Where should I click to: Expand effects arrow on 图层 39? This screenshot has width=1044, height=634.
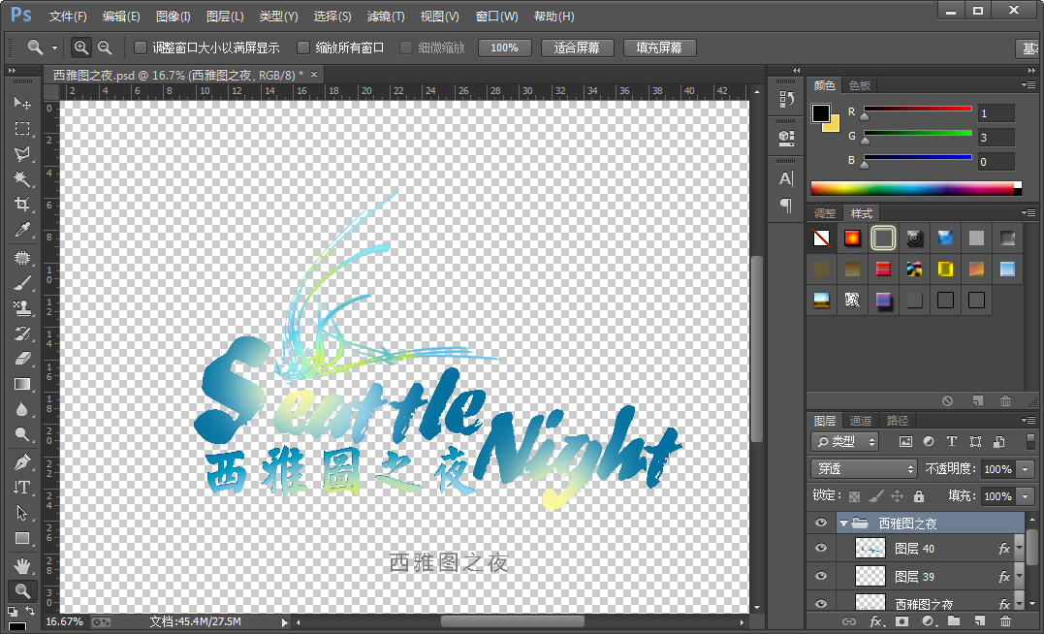pos(1019,577)
